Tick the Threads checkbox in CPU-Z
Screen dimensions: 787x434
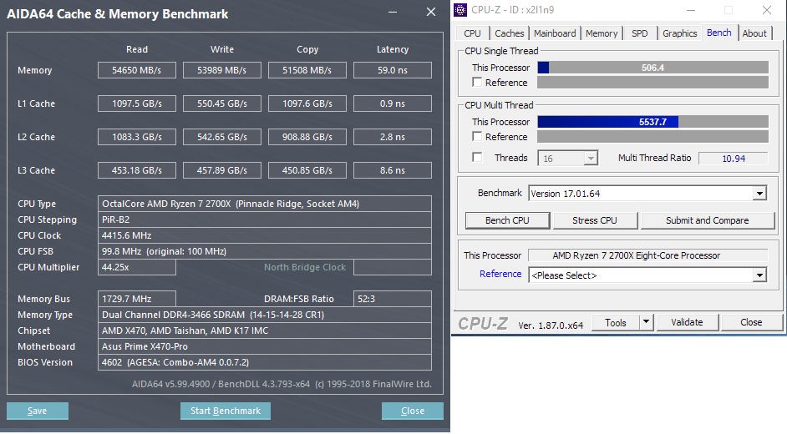pos(477,158)
